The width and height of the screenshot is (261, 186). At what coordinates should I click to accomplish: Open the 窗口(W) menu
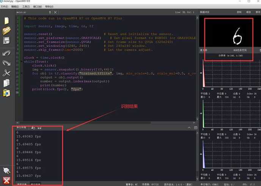pos(38,7)
